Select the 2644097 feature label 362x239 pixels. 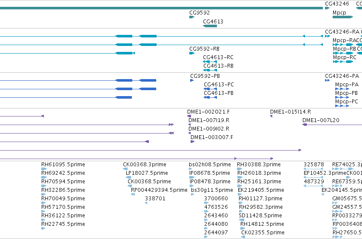pyautogui.click(x=216, y=233)
